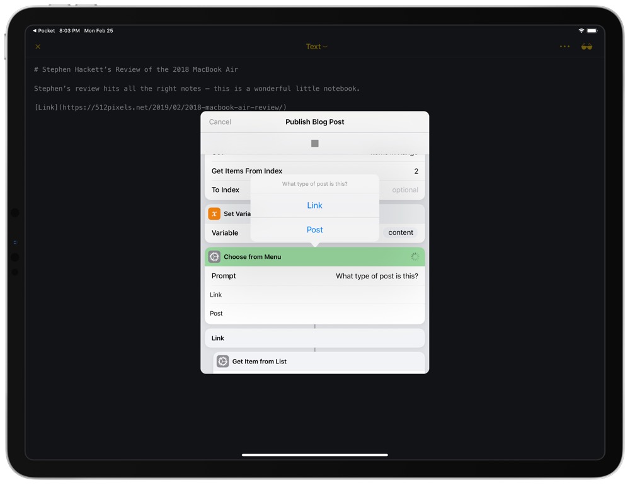Select the Post menu option row

[x=314, y=314]
